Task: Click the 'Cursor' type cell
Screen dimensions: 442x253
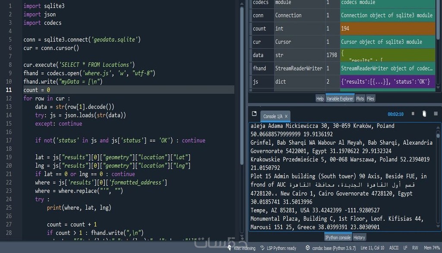Action: pos(300,42)
